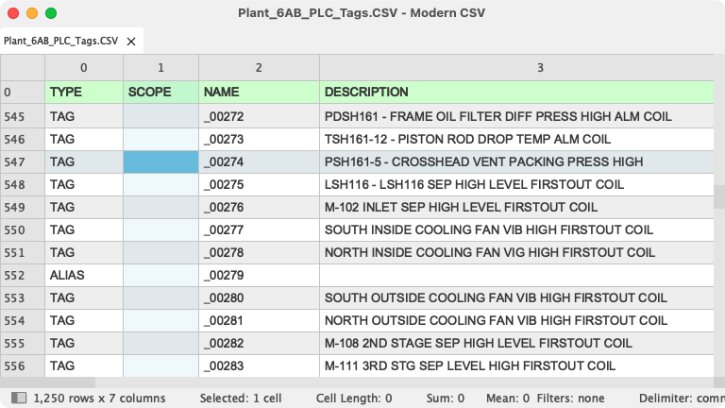Select column header 1

point(160,68)
